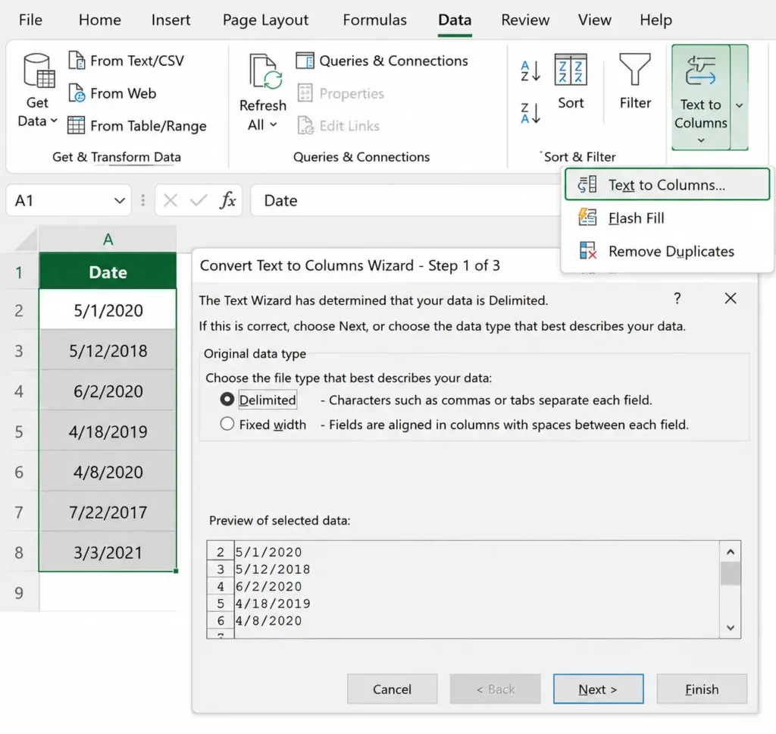Click the preview scrollbar thumb

pos(731,573)
